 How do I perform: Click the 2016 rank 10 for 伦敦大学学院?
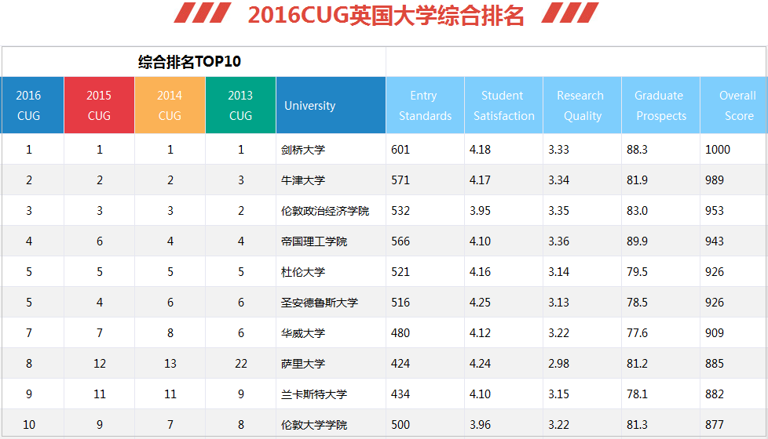[29, 424]
